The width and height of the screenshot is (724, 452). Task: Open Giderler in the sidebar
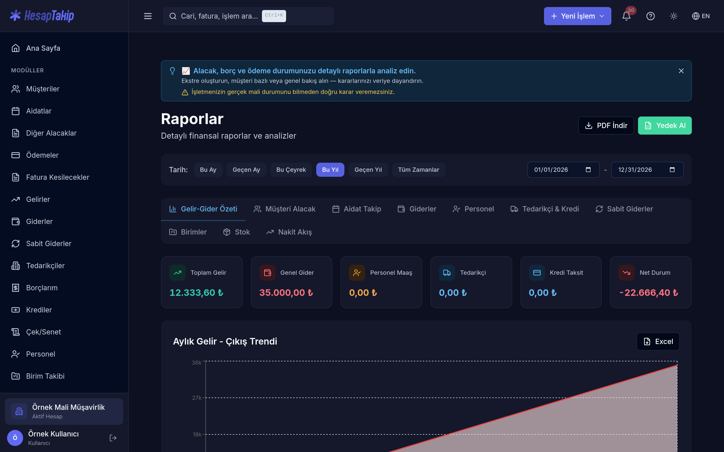(x=64, y=221)
